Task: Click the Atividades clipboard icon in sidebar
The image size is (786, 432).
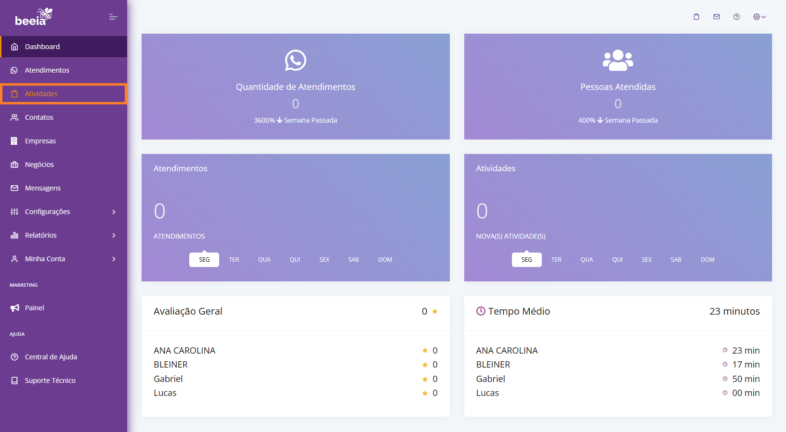Action: (14, 94)
